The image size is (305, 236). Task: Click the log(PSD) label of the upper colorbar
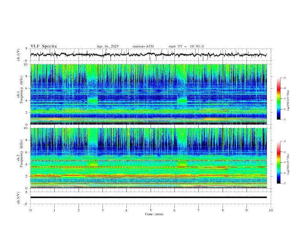click(x=288, y=101)
